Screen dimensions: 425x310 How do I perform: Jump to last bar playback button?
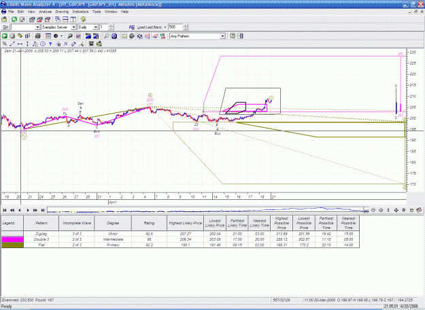[43, 210]
